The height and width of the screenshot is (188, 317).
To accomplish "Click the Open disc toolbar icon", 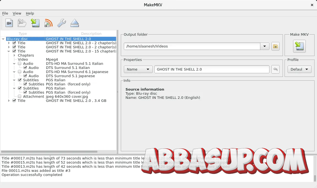I will [x=22, y=23].
